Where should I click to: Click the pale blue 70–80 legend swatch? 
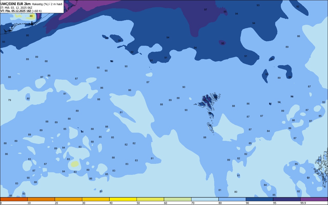(x=205, y=199)
